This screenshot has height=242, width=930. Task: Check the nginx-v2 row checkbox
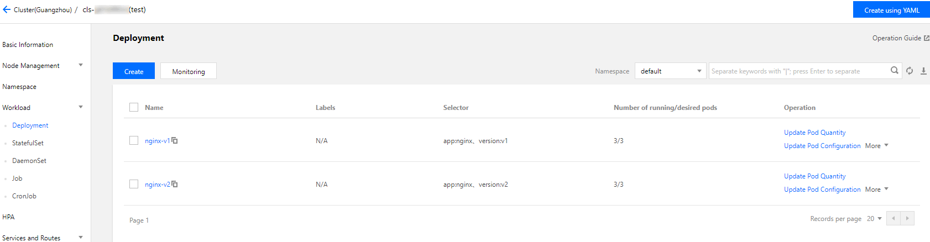tap(134, 185)
